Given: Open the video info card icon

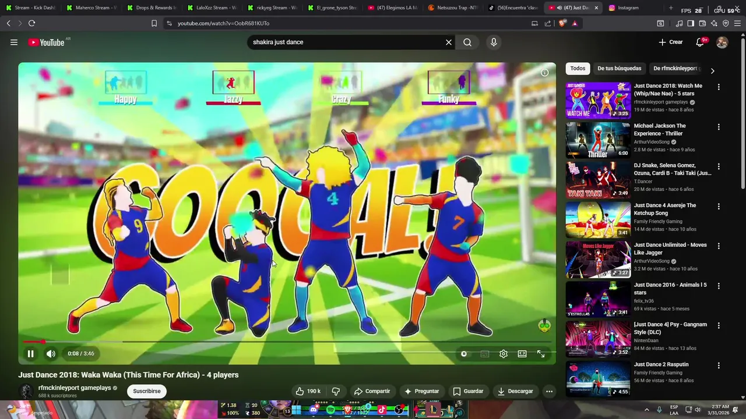Looking at the screenshot, I should (x=544, y=73).
